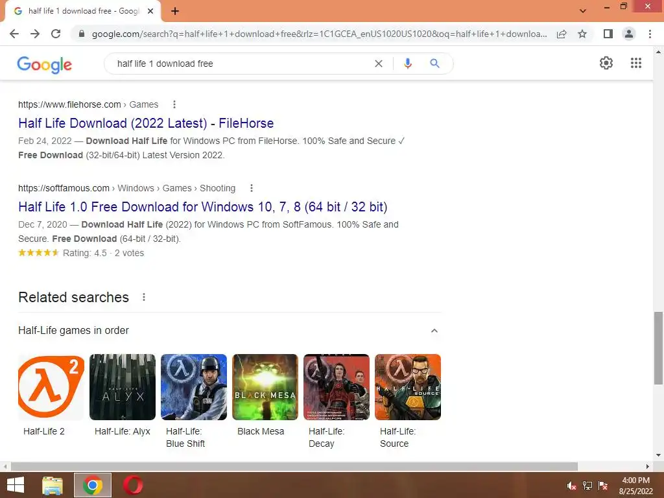Open the Windows Start menu
This screenshot has width=664, height=498.
click(16, 485)
